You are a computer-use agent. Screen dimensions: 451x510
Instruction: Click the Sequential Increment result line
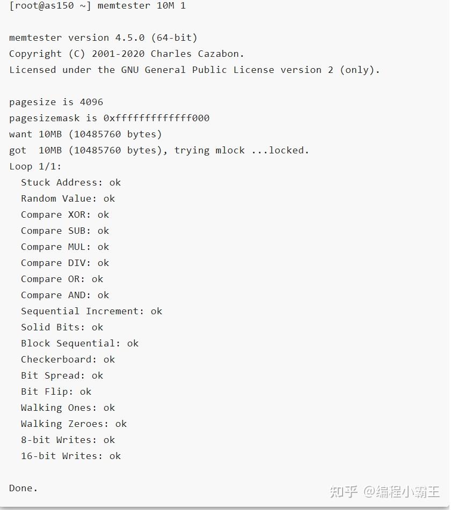[x=91, y=311]
